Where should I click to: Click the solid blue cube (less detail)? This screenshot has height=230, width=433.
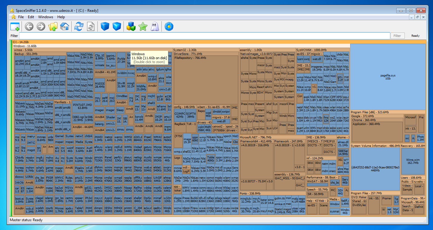pyautogui.click(x=105, y=27)
